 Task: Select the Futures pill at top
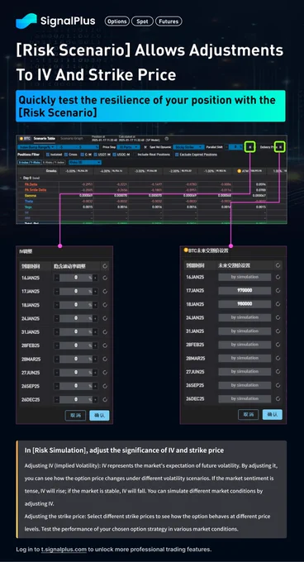169,21
